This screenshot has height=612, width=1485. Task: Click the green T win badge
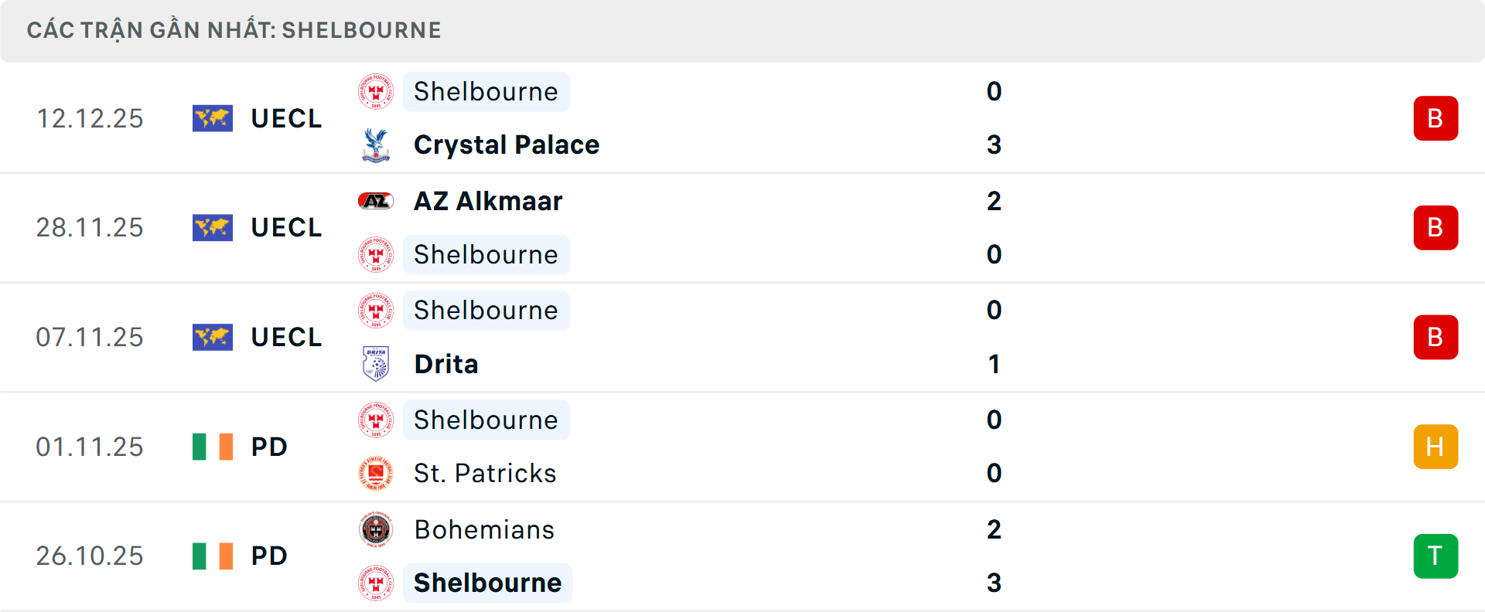click(x=1435, y=556)
